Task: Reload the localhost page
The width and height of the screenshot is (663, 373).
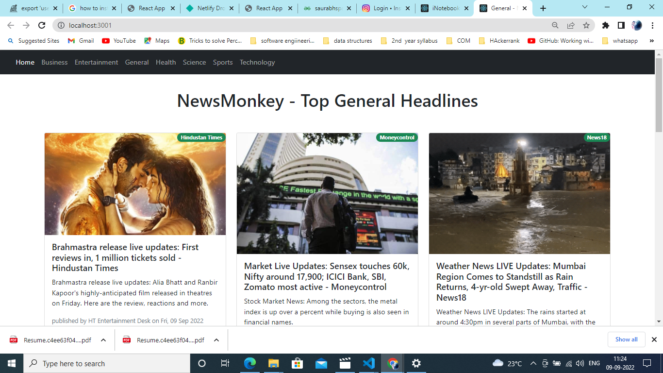Action: [42, 25]
